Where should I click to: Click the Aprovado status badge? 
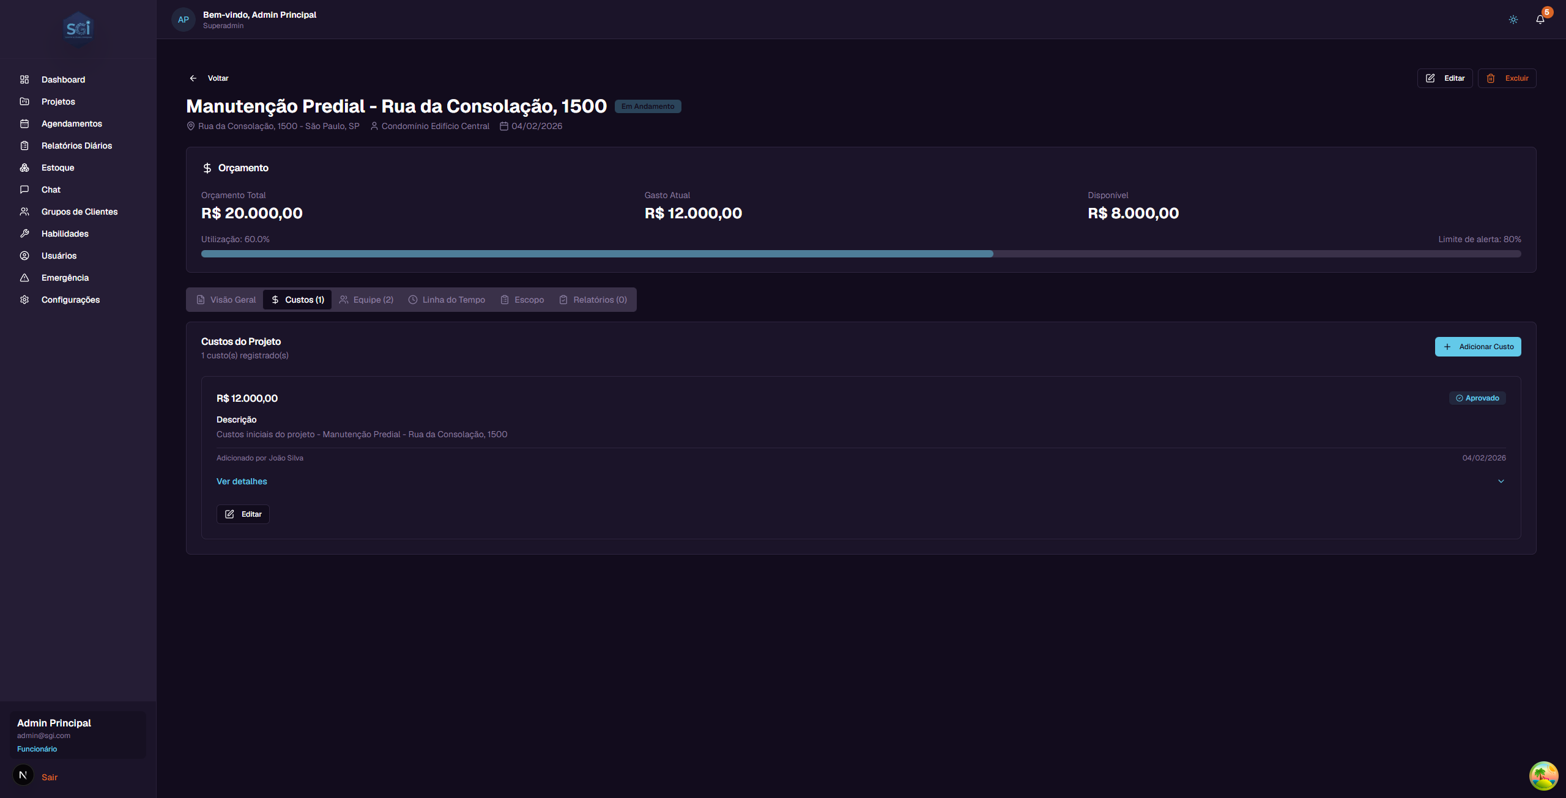[1477, 397]
